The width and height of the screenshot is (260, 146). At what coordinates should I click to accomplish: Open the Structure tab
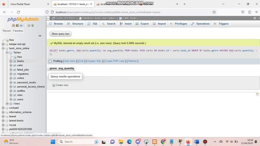(x=75, y=24)
